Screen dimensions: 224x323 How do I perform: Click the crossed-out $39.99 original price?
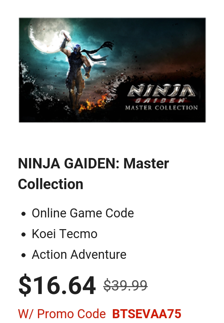(126, 285)
